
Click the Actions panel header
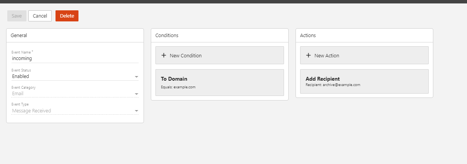pos(364,35)
